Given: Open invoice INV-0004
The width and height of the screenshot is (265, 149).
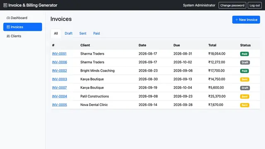Looking at the screenshot, I should coord(60,96).
